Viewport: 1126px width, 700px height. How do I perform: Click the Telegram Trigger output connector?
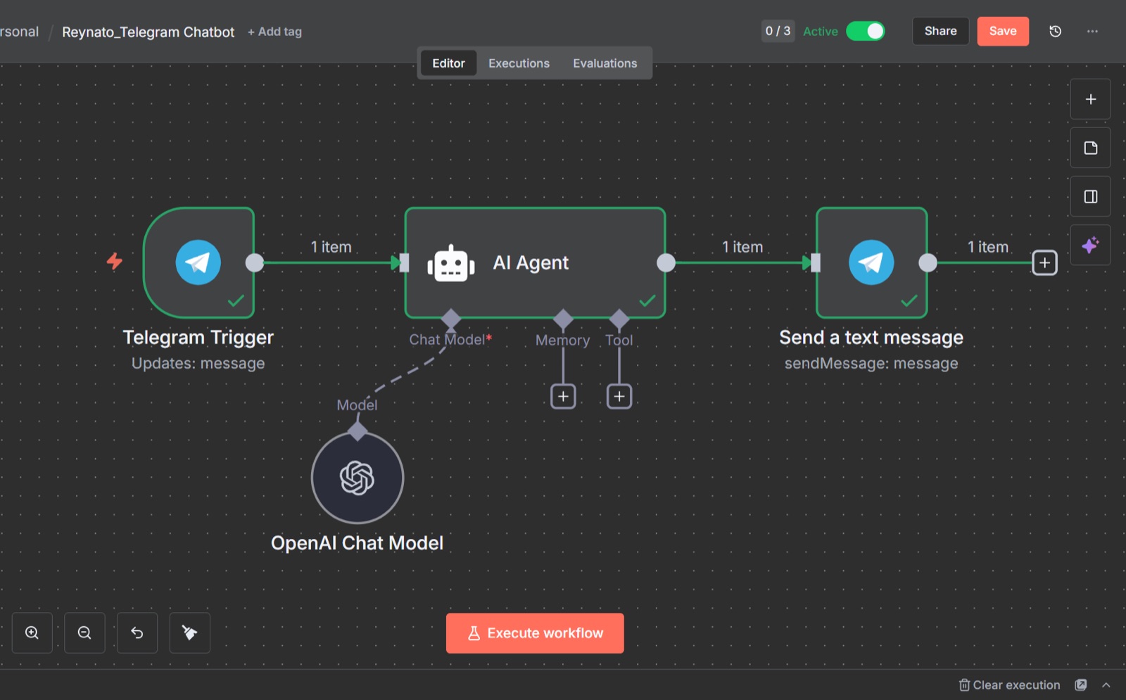click(255, 263)
